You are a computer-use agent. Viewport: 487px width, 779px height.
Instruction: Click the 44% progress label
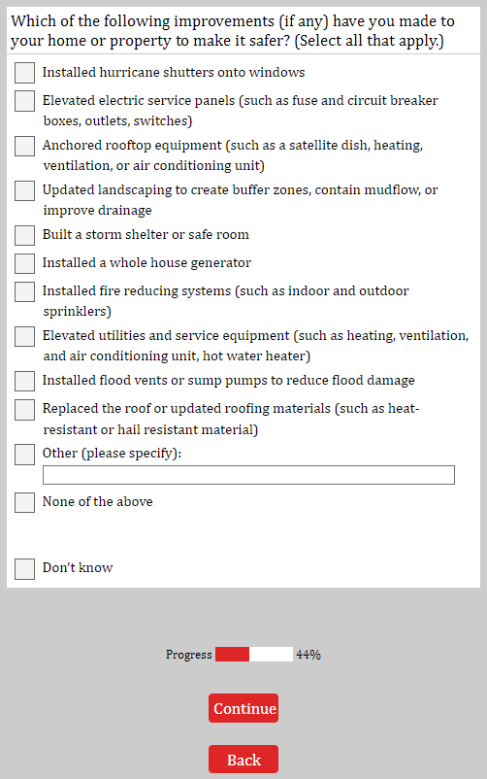308,655
